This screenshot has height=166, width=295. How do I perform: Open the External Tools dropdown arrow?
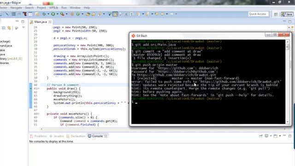(x=66, y=14)
